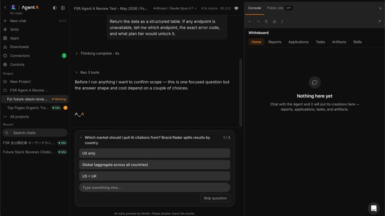This screenshot has height=216, width=385.
Task: Click the console forward arrow
Action: 258,21
